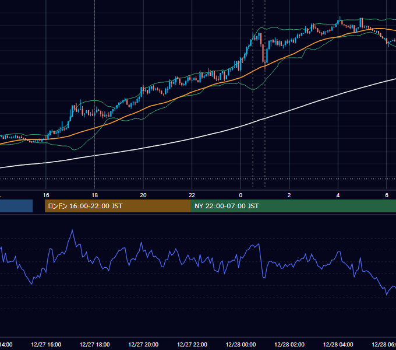Click hour label 16 under price chart
The image size is (396, 350).
(46, 195)
